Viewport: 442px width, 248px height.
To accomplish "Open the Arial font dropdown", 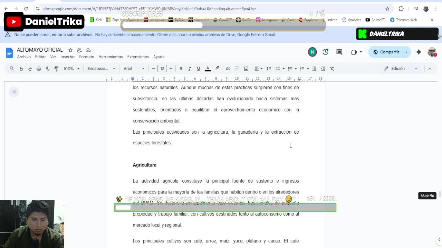I will click(134, 69).
